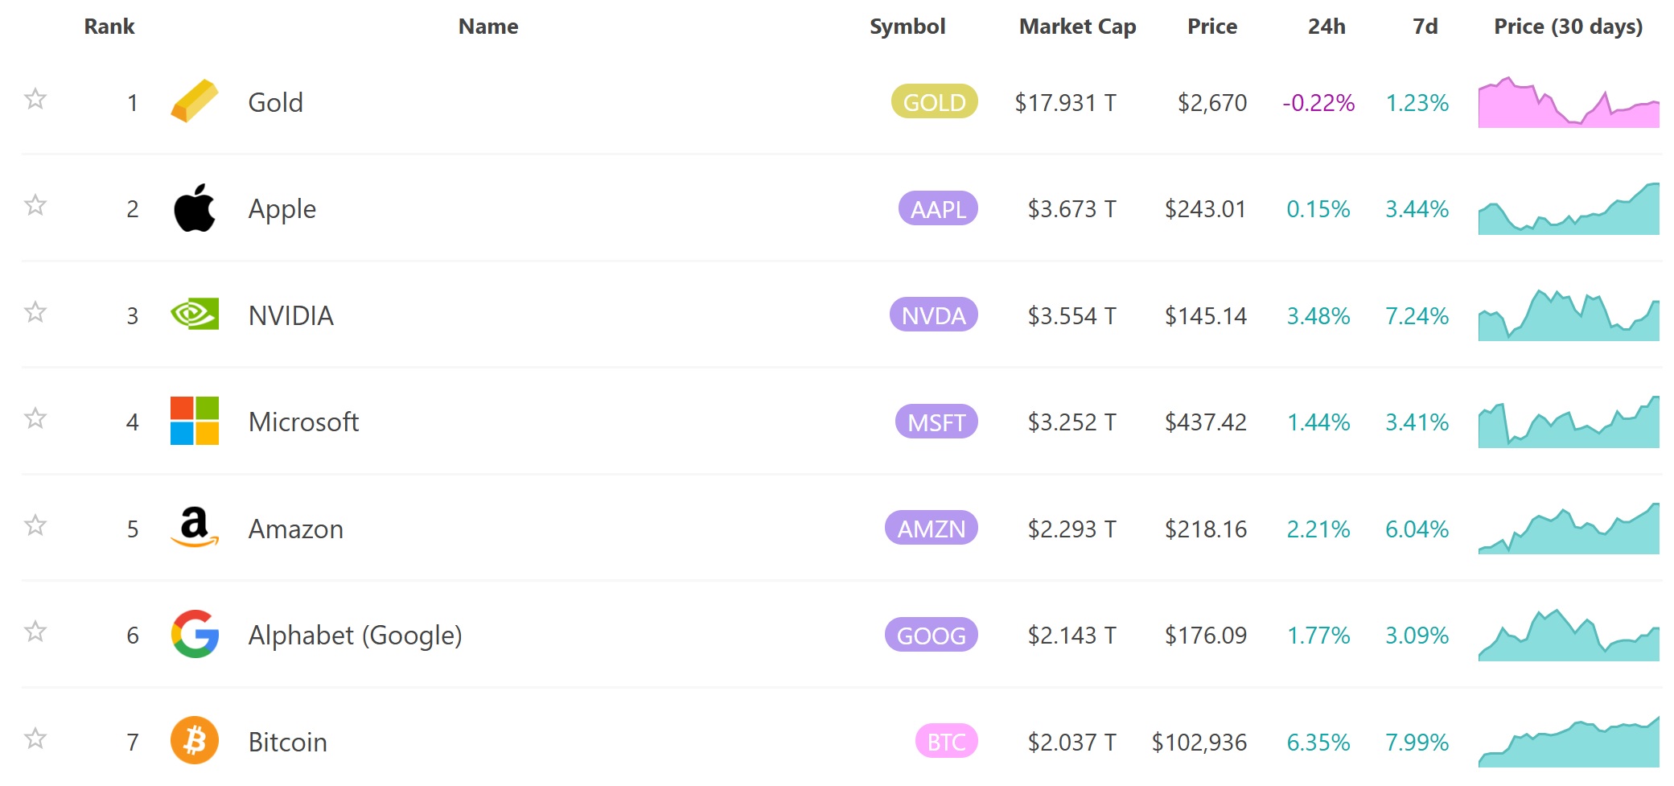Click the MSFT symbol badge
Screen dimensions: 1674x786
click(x=936, y=422)
